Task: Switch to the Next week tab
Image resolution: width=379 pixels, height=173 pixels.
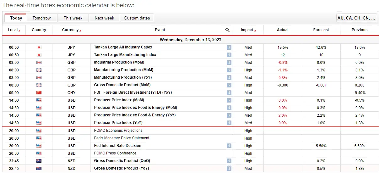Action: [x=104, y=18]
